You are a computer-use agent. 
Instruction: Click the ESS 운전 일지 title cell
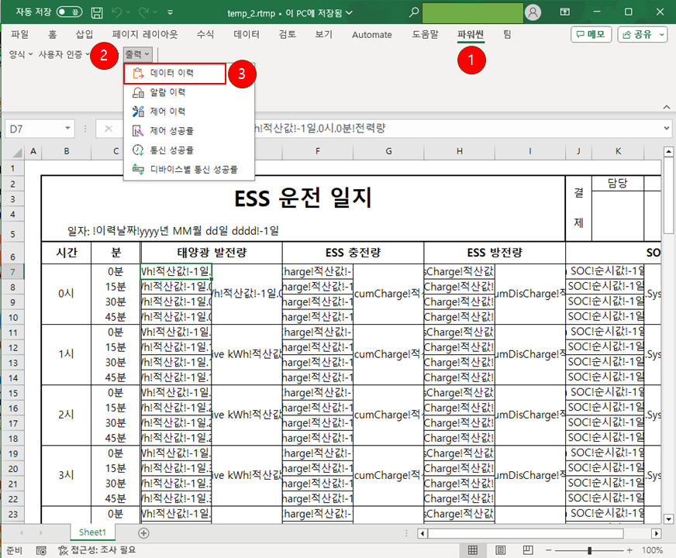tap(303, 198)
